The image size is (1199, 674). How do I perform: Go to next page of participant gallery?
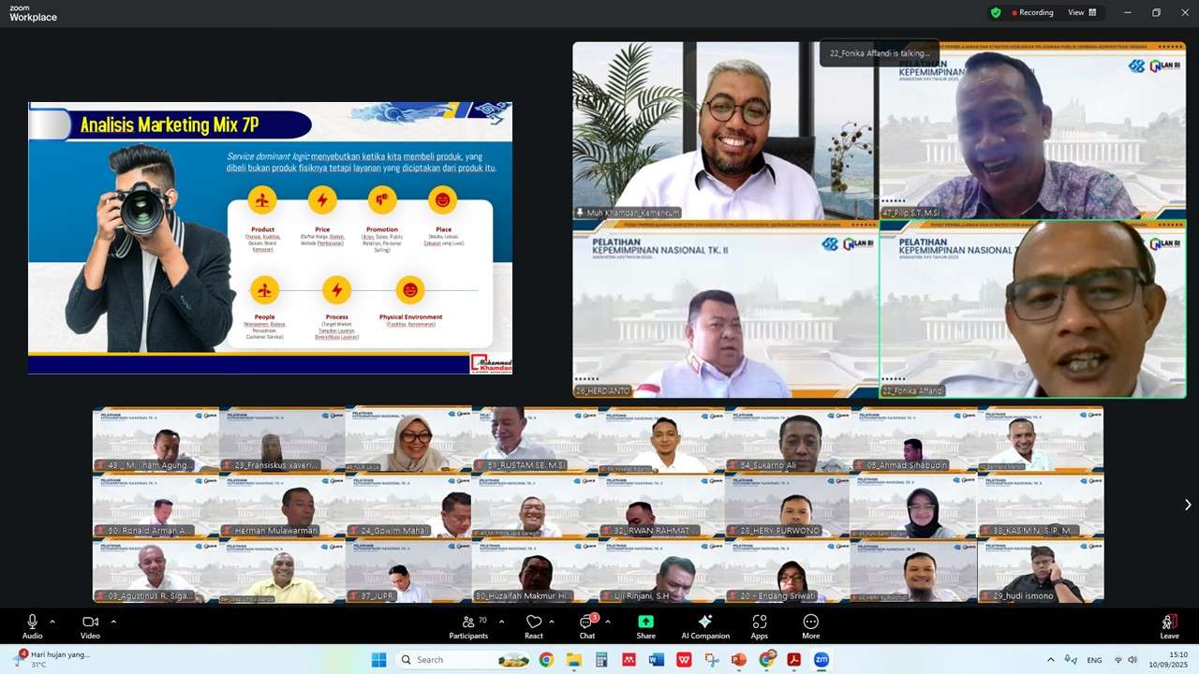(x=1188, y=505)
